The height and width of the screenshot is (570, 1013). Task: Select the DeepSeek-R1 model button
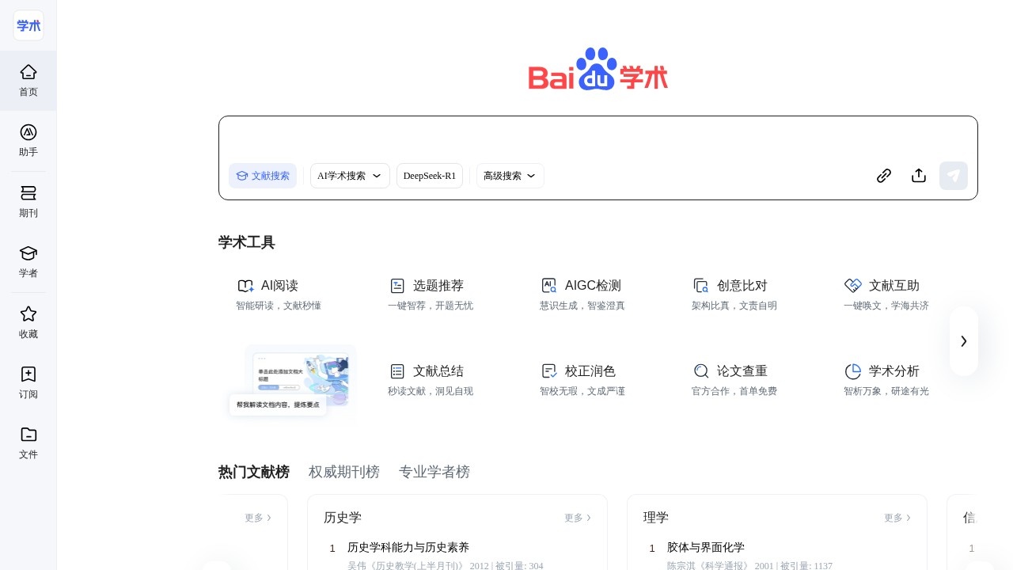pos(430,176)
